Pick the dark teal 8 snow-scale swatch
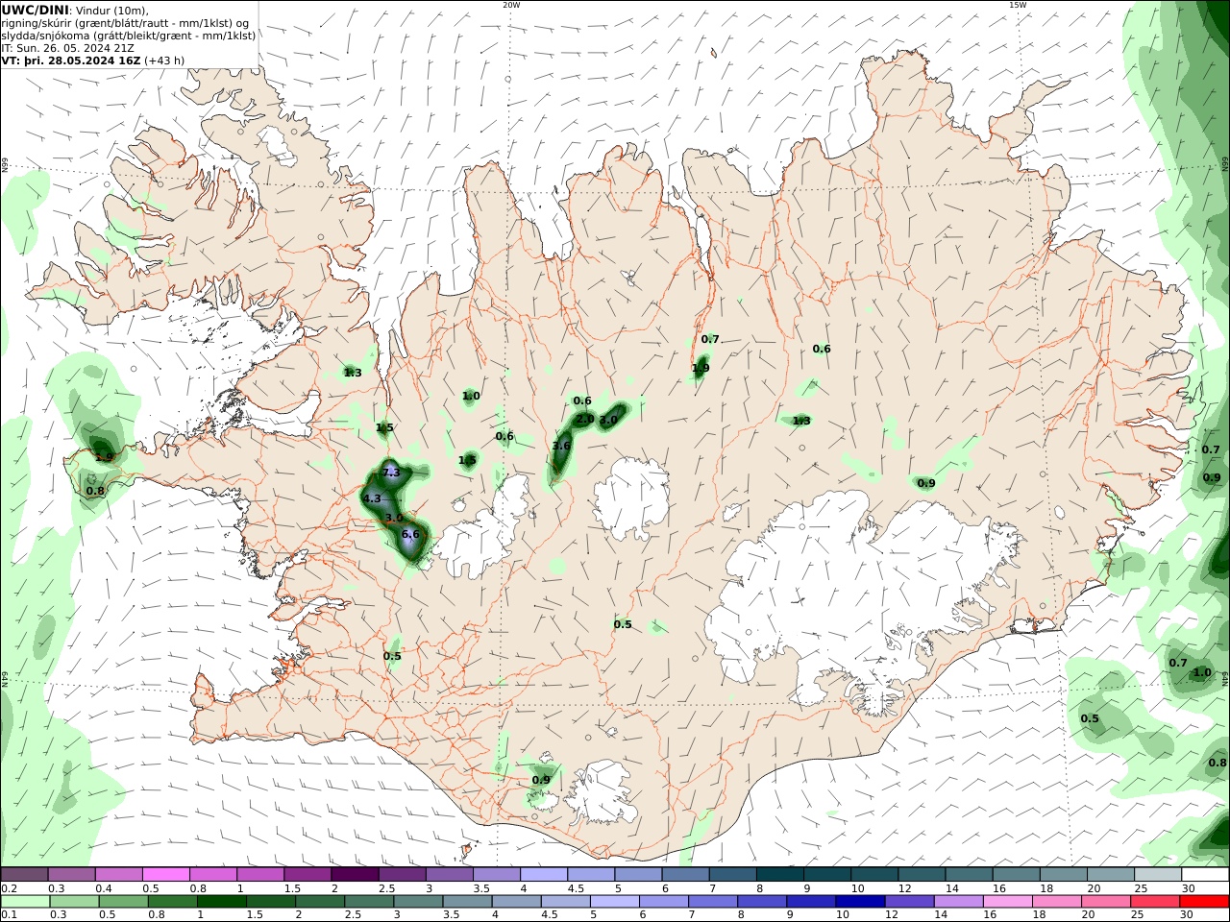This screenshot has width=1230, height=922. point(779,875)
